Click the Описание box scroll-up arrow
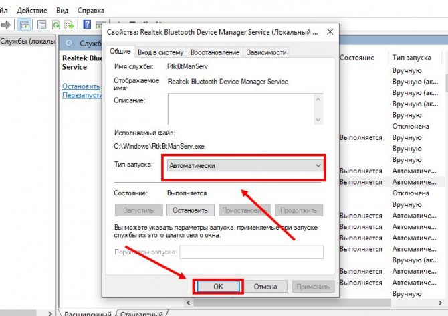Viewport: 448px width, 316px height. tap(318, 99)
